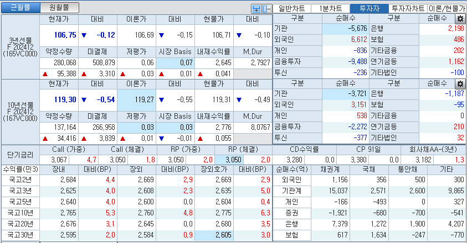Click 회사채AA-(3년) value 3.182
The width and height of the screenshot is (467, 243).
point(417,160)
